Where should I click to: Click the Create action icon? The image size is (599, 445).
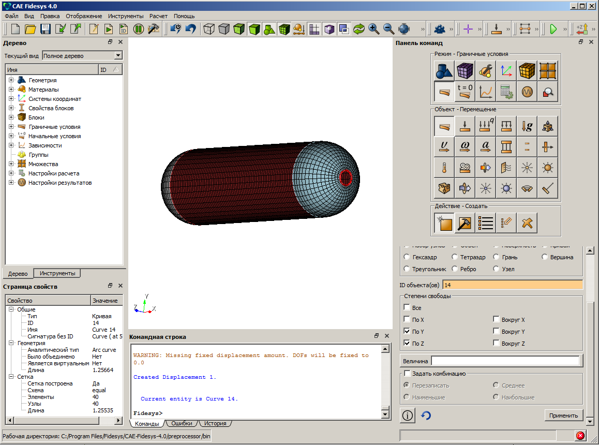(x=444, y=223)
